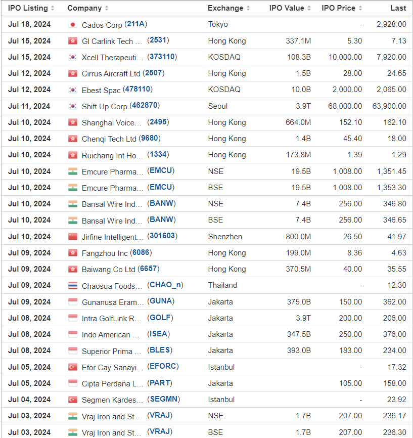Screen dimensions: 413x438
Task: Select the Jul 18, 2024 date cell
Action: click(x=29, y=24)
